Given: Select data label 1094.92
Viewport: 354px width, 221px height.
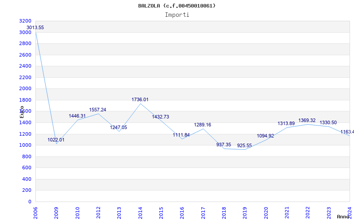Looking at the screenshot, I should coord(265,136).
